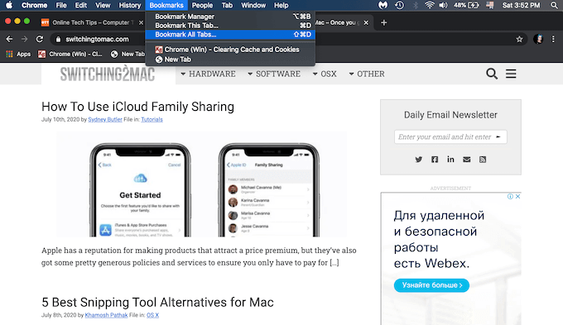Click the Bluetooth status icon
This screenshot has height=325, width=563.
pos(416,5)
